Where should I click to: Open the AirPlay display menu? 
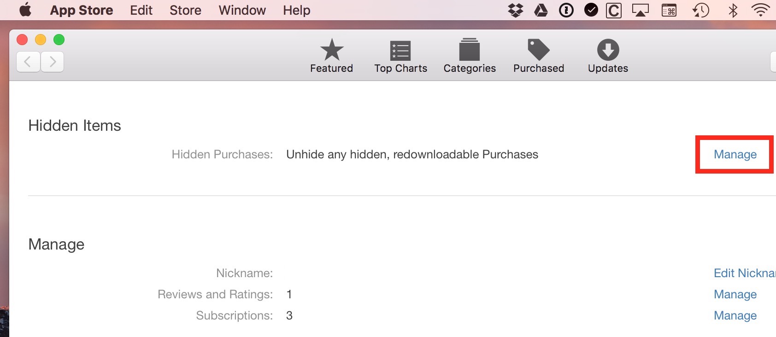click(640, 10)
